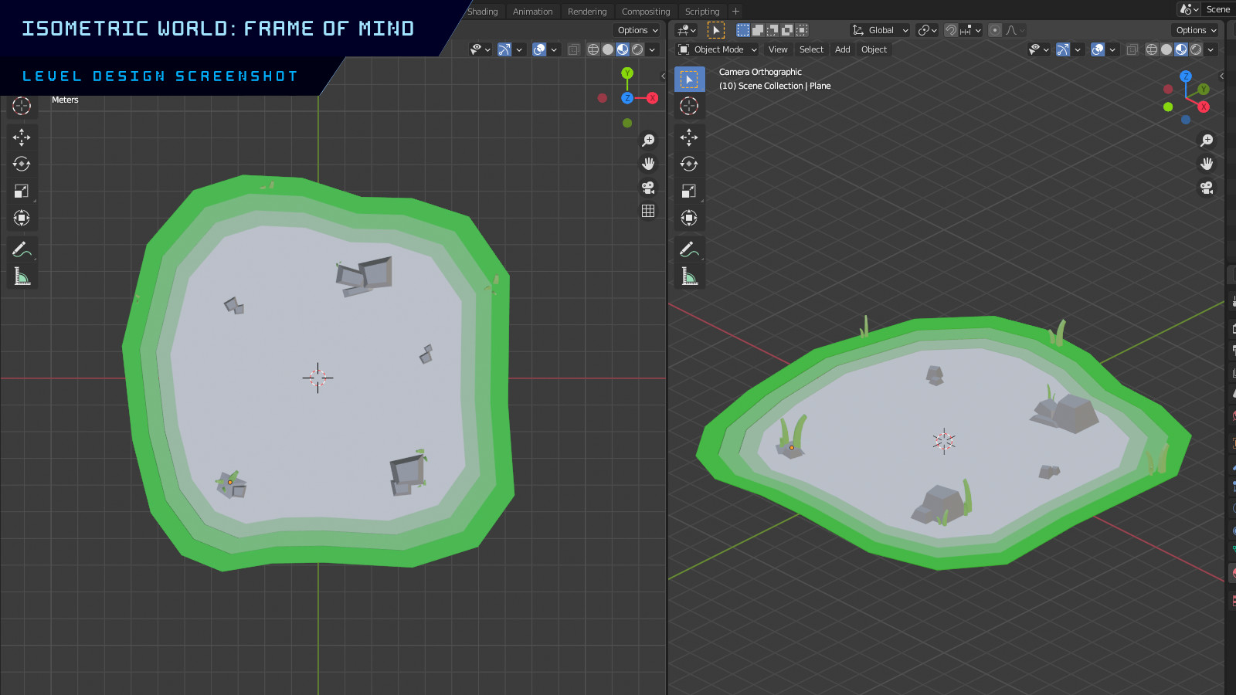Toggle Show Gizmo in the right viewport header
The width and height of the screenshot is (1236, 695).
click(1062, 49)
